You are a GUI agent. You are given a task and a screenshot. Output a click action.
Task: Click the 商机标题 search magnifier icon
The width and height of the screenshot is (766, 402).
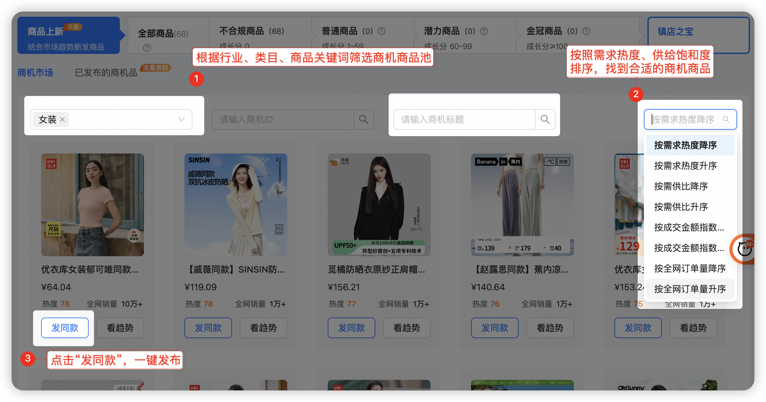coord(545,119)
